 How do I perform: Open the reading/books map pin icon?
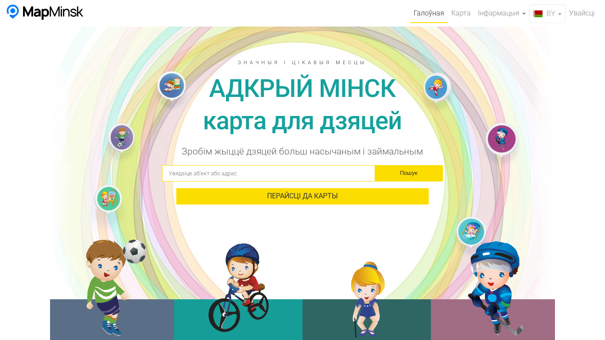172,86
